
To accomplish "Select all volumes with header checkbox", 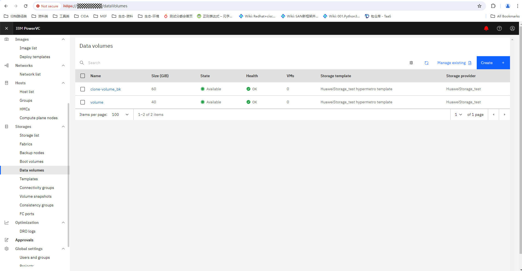I will pos(83,76).
